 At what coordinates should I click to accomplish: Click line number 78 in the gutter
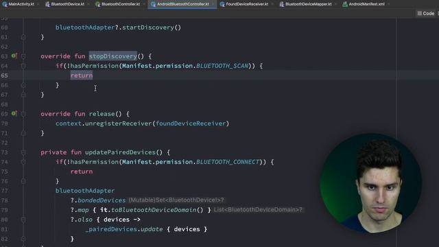coord(5,200)
